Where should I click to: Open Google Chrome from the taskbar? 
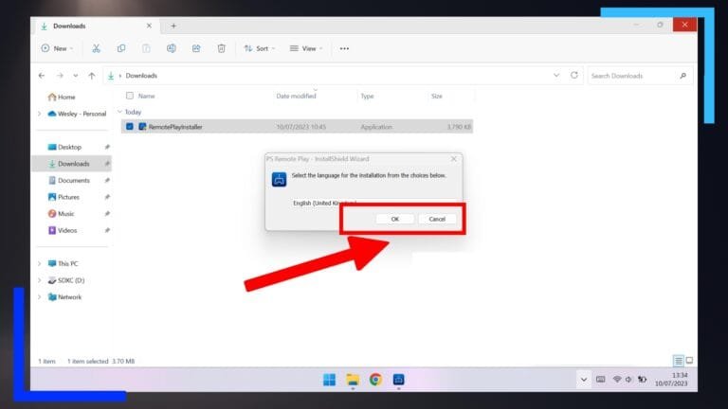375,380
